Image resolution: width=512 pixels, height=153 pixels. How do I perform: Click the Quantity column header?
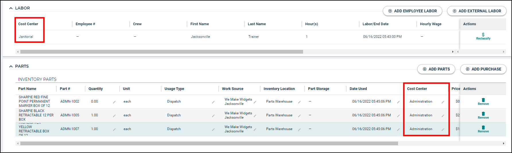(96, 89)
